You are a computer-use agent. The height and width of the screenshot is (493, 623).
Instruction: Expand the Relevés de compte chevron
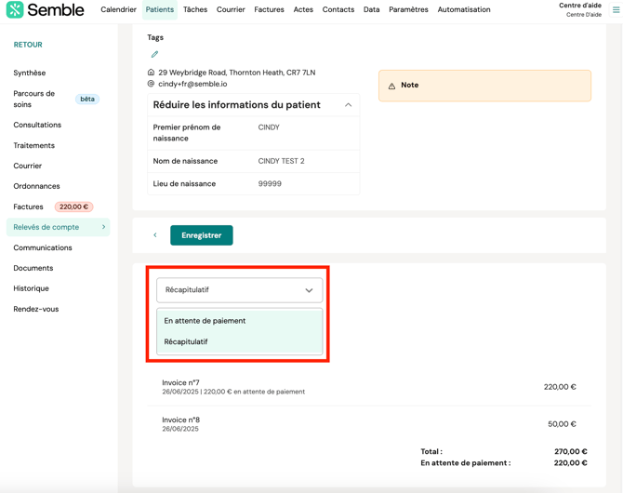pos(103,227)
